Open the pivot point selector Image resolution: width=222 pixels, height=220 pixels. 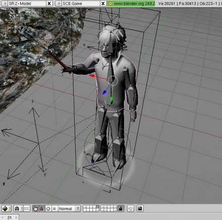[x=18, y=209]
